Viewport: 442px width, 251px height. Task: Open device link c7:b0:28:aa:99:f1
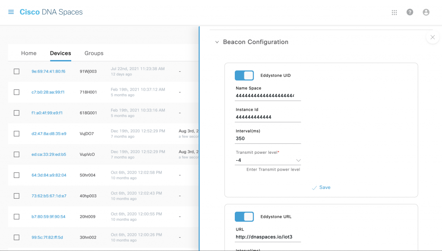click(47, 92)
